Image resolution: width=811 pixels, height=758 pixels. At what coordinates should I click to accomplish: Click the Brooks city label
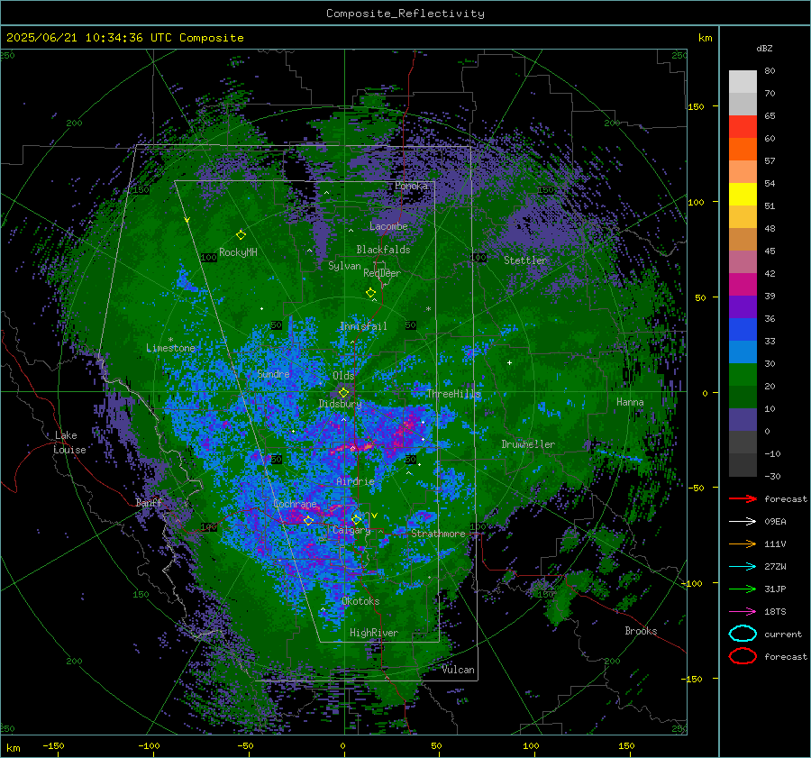click(x=641, y=631)
